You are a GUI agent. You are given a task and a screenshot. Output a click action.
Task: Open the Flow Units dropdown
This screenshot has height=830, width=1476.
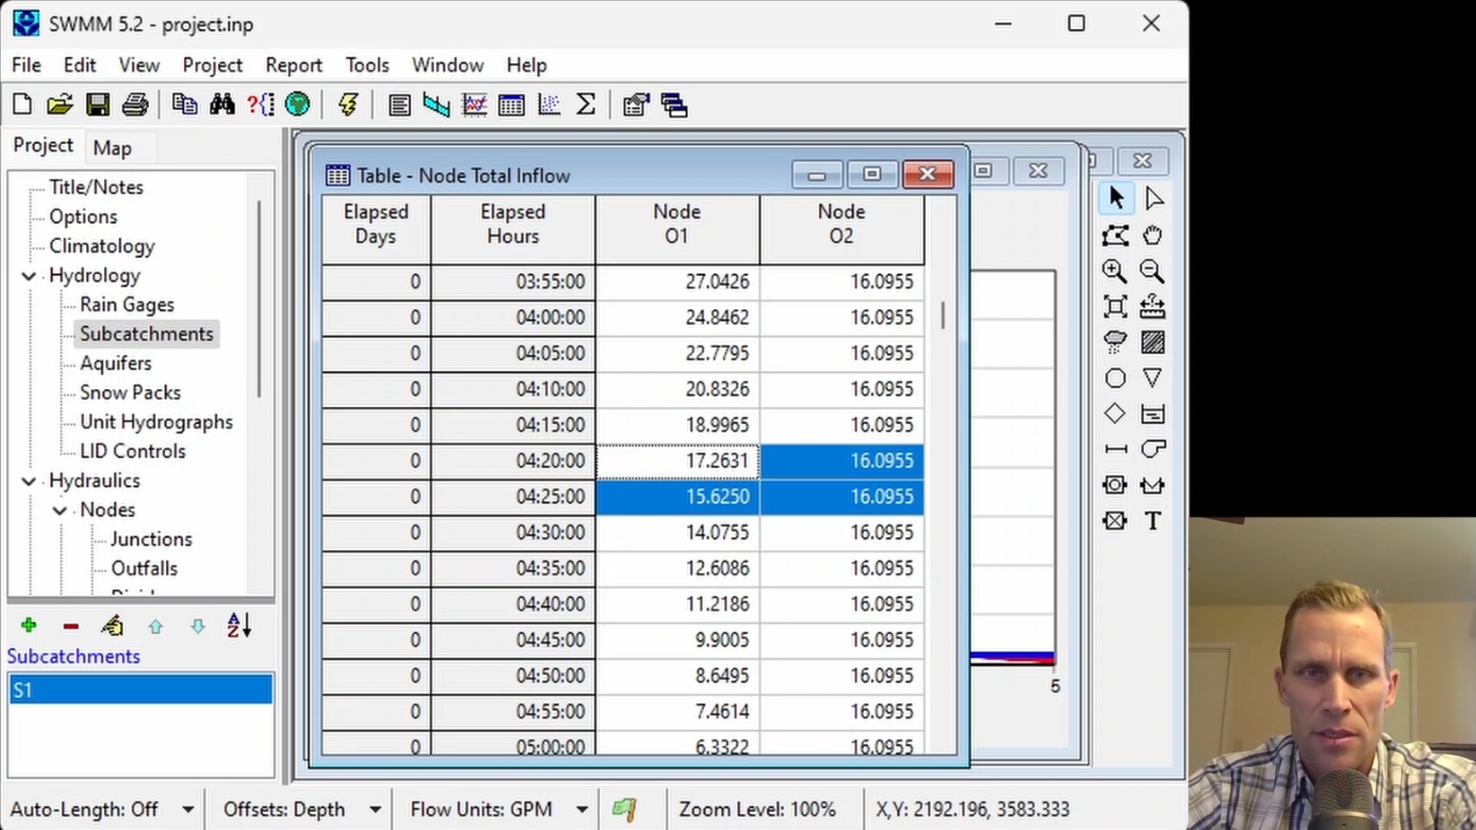[x=582, y=810]
